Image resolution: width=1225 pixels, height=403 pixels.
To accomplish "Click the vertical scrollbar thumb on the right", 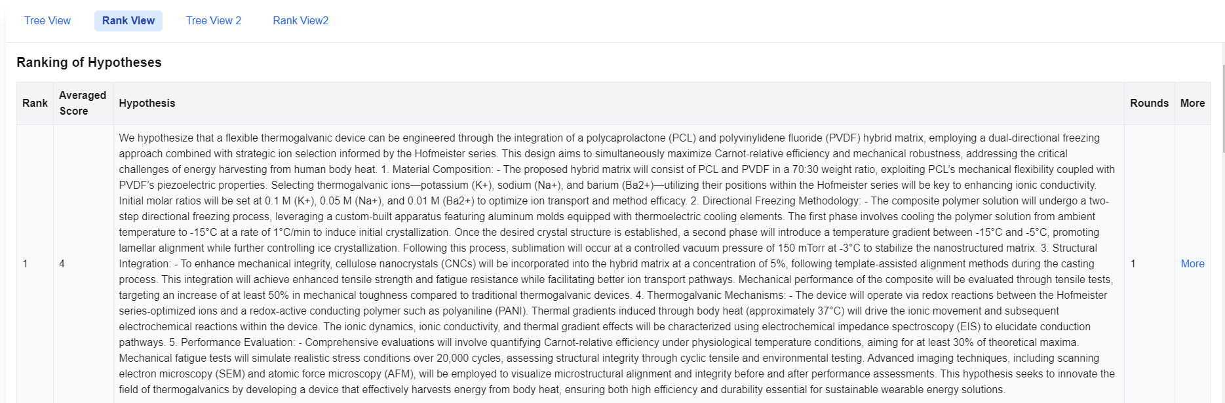I will click(1222, 108).
